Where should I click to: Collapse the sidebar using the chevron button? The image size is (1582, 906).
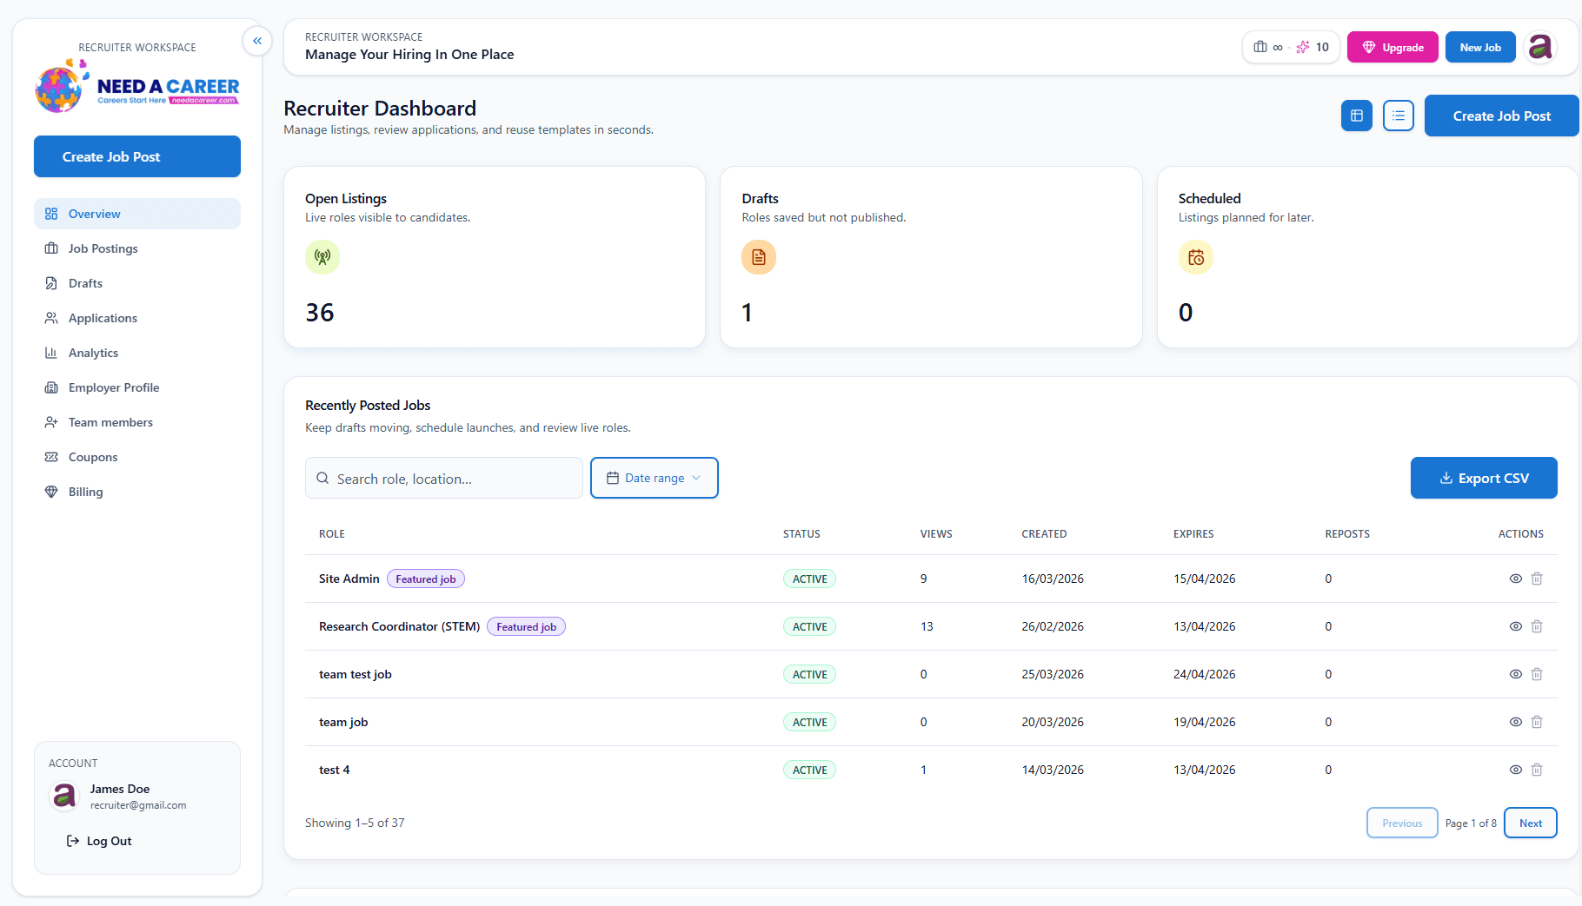(x=256, y=41)
